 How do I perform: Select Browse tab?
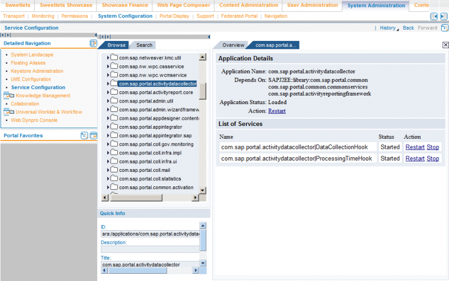116,45
